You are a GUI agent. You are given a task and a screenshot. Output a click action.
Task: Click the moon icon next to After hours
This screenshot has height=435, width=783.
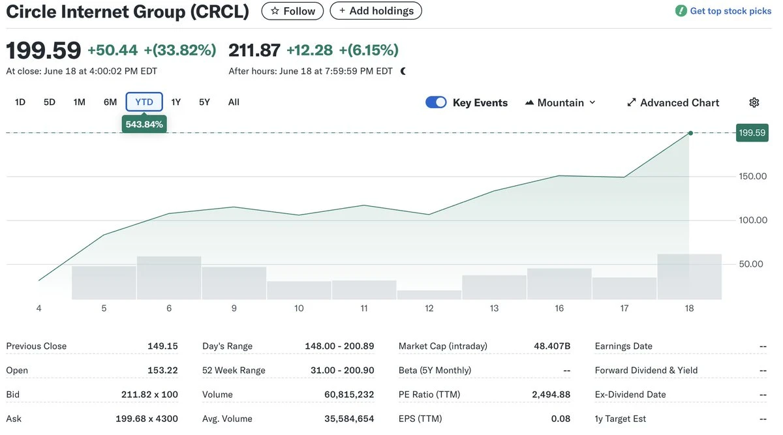[x=402, y=70]
